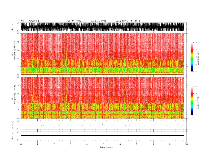The image size is (210, 162).
Task: Click the ch.1 waveform strip
Action: (x=102, y=27)
